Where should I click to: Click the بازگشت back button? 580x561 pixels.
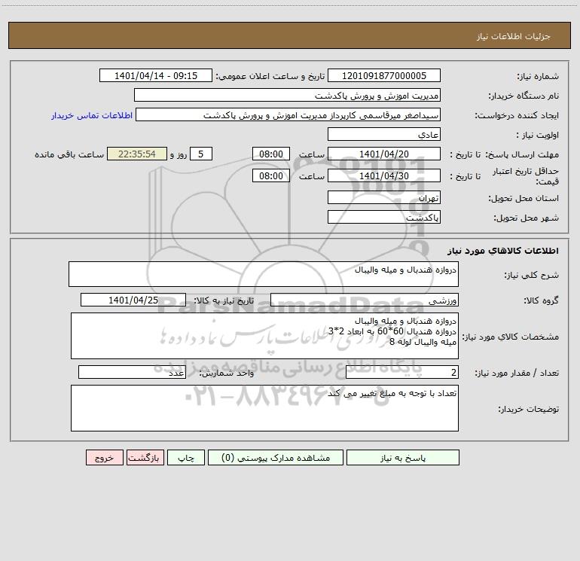point(145,457)
